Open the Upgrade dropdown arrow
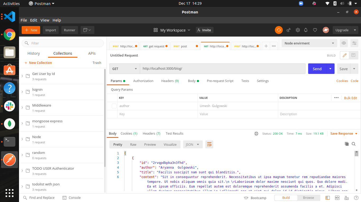The width and height of the screenshot is (361, 202). tap(355, 30)
